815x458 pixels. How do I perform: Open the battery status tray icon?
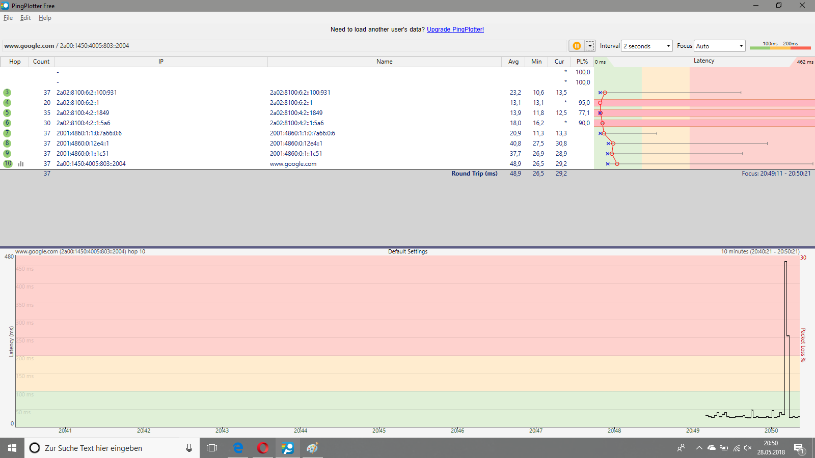[x=724, y=448]
